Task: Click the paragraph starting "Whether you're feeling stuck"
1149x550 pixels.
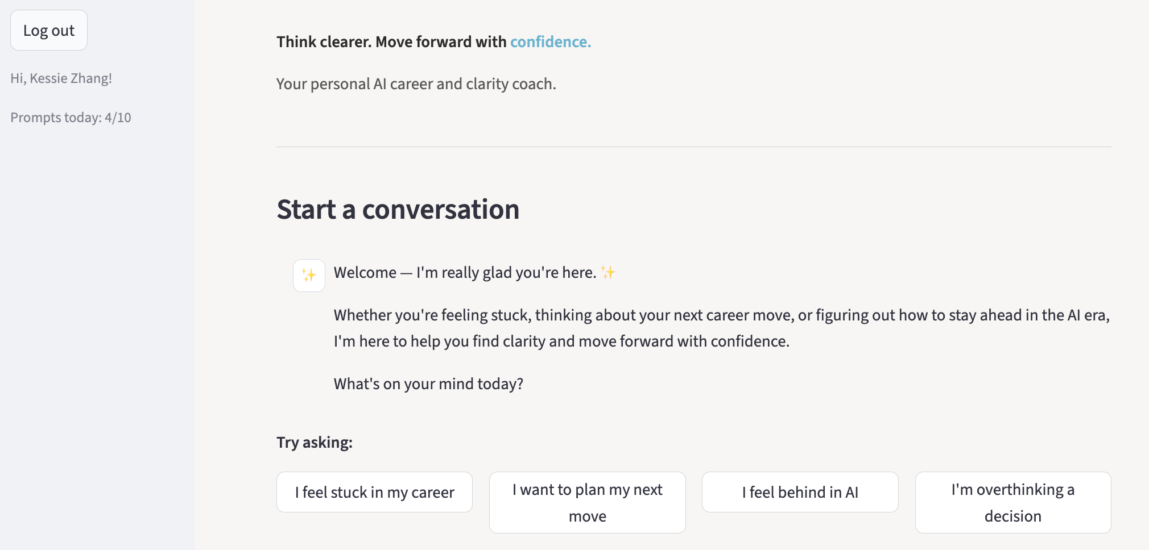Action: pyautogui.click(x=721, y=315)
